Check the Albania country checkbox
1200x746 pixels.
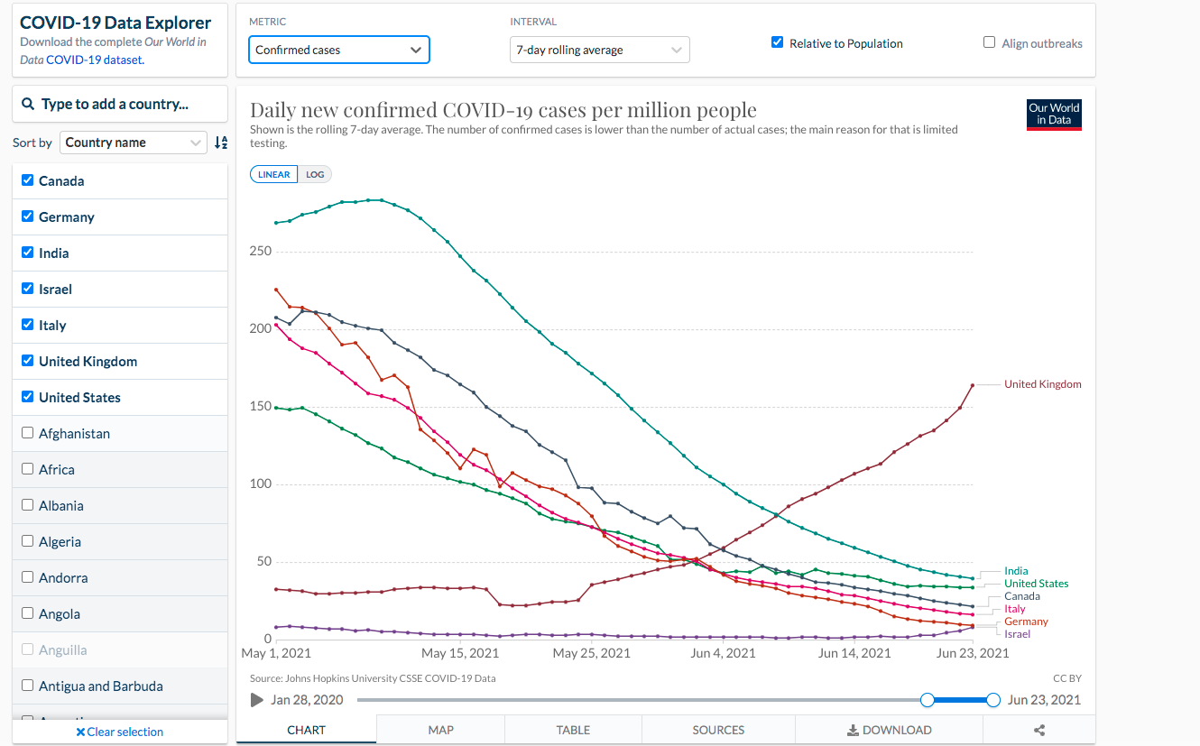pos(27,505)
